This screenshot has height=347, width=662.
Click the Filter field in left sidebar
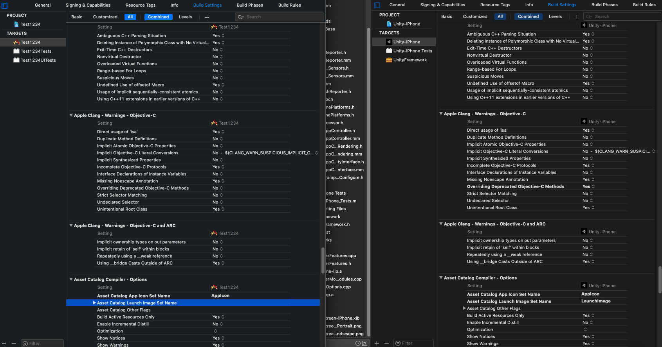coord(42,343)
